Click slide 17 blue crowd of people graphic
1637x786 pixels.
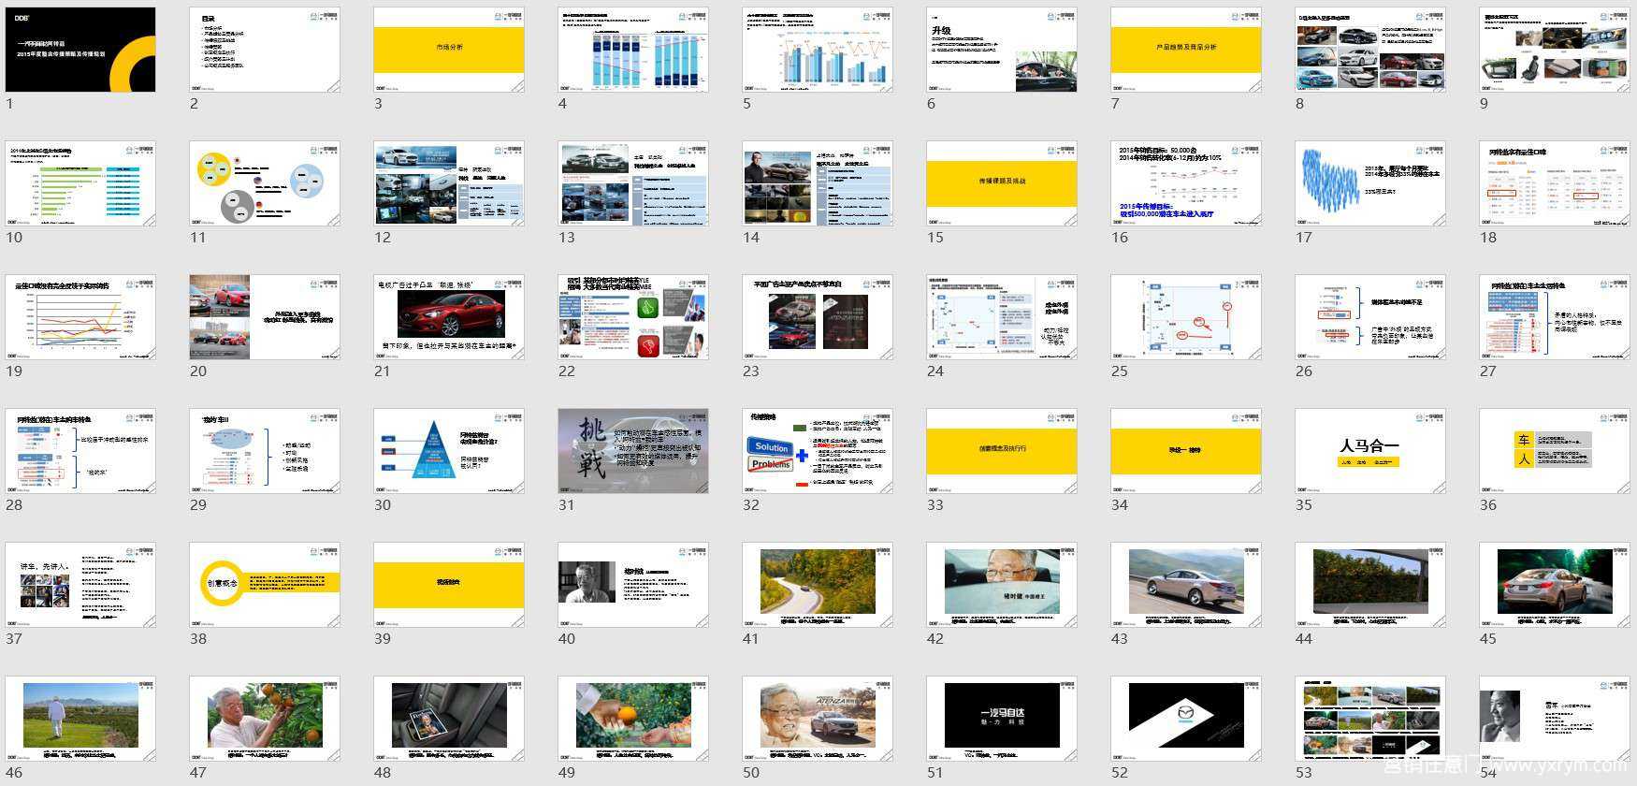click(1370, 183)
